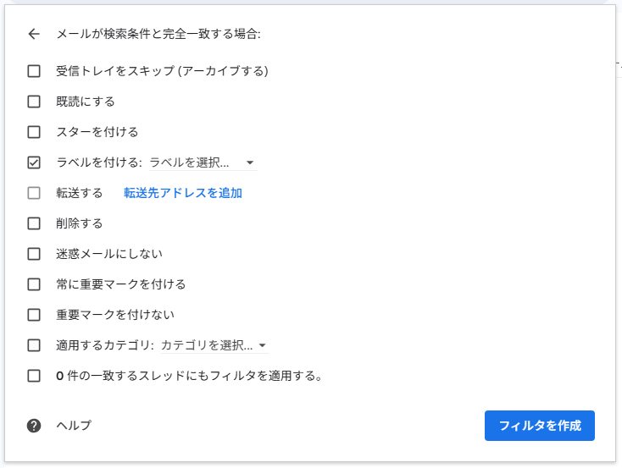Check 常に重要マークを付ける option
The height and width of the screenshot is (468, 622).
tap(34, 284)
